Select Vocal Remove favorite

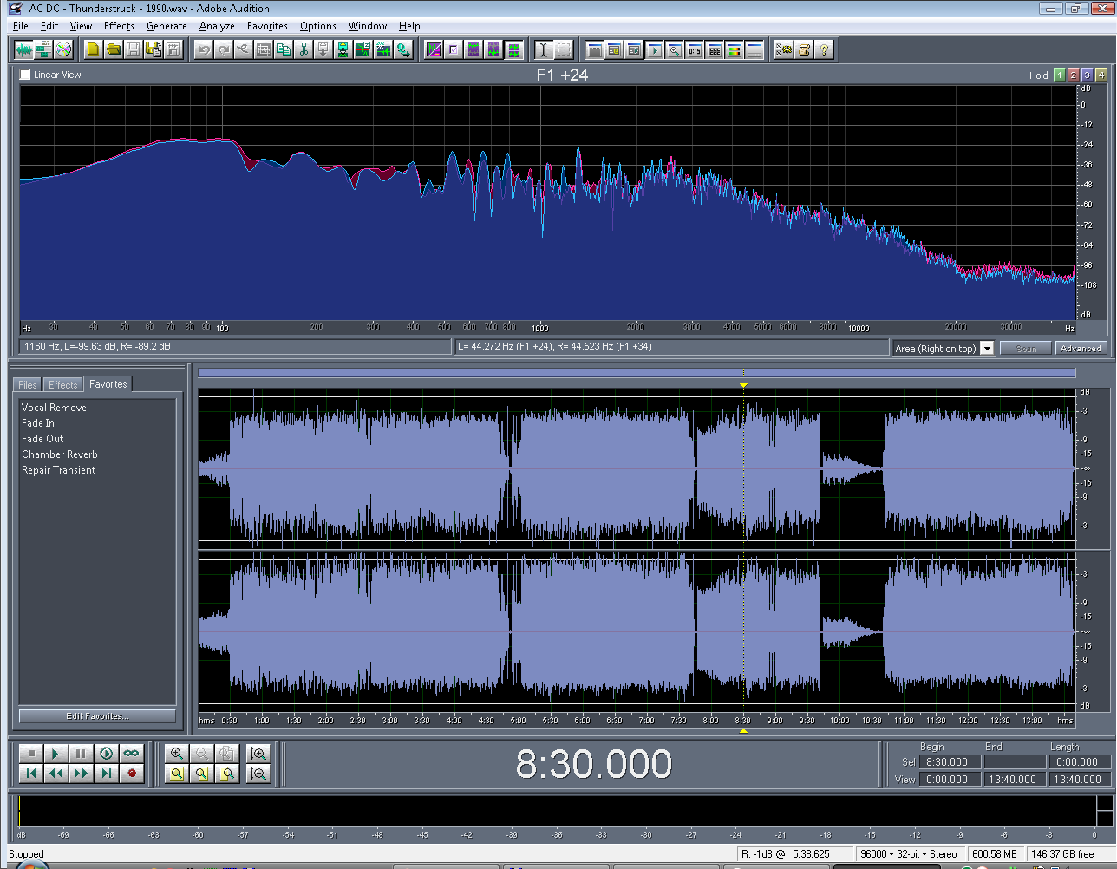[54, 408]
